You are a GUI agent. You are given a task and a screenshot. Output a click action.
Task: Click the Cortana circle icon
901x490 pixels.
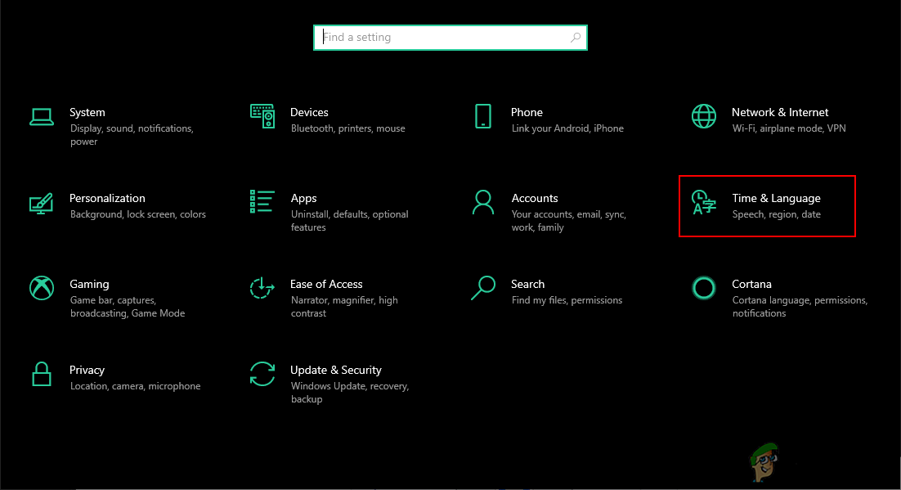[x=704, y=288]
